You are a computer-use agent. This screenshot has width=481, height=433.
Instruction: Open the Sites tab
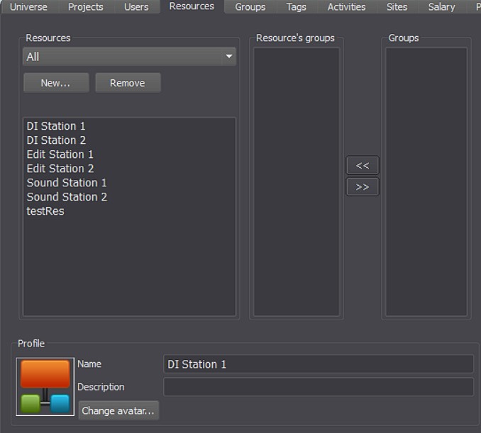397,7
